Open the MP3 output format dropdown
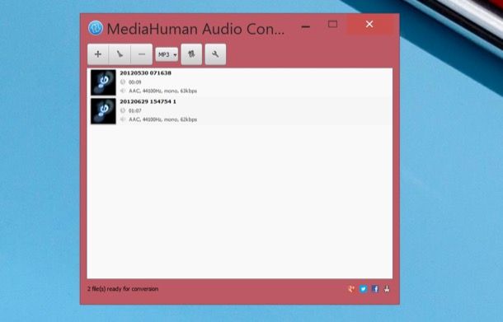This screenshot has width=503, height=322. coord(167,54)
